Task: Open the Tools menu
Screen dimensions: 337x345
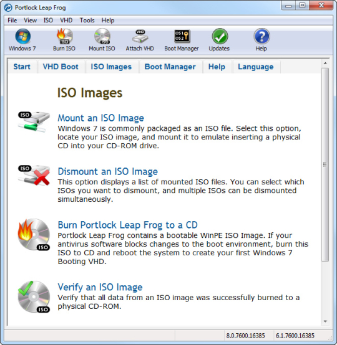Action: pyautogui.click(x=87, y=21)
